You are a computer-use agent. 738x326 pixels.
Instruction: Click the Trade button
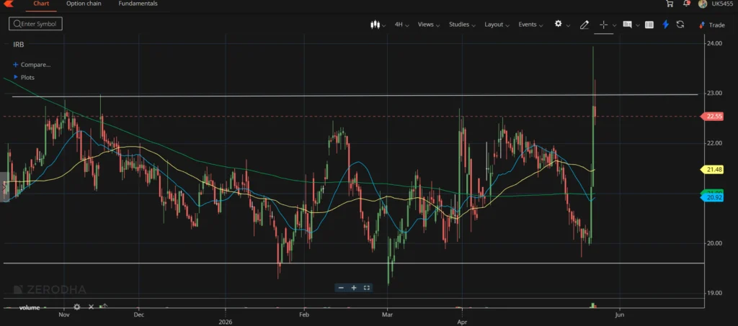[711, 25]
